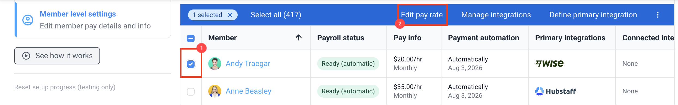This screenshot has width=678, height=105.
Task: Click Manage integrations action
Action: pos(496,15)
